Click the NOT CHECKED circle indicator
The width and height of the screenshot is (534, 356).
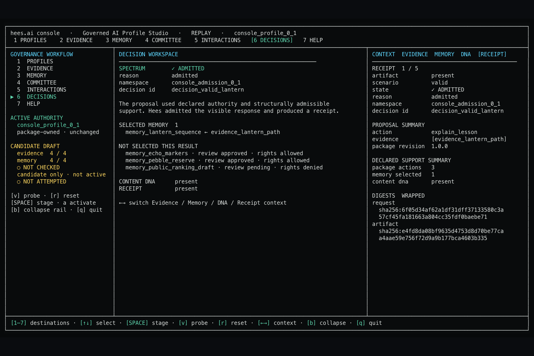pos(19,167)
